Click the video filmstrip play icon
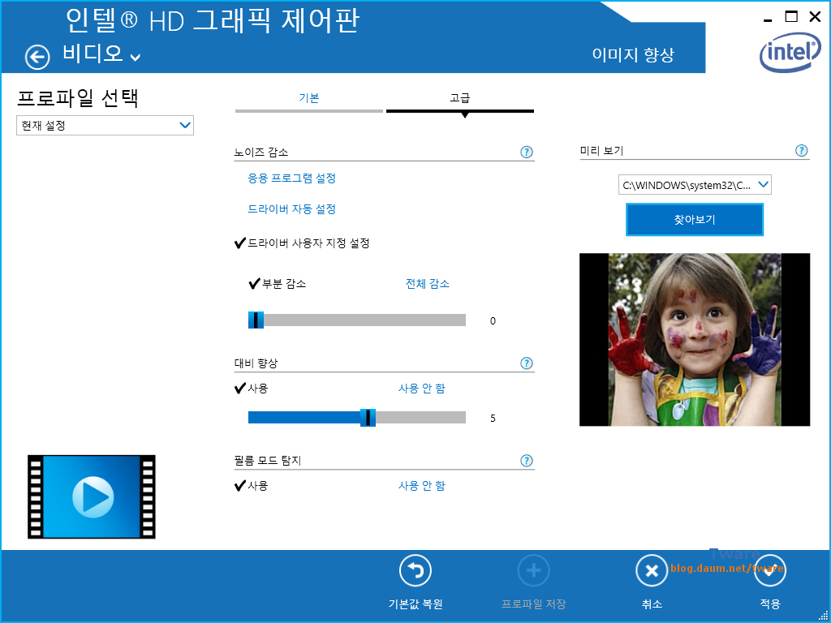This screenshot has height=623, width=831. [x=92, y=497]
